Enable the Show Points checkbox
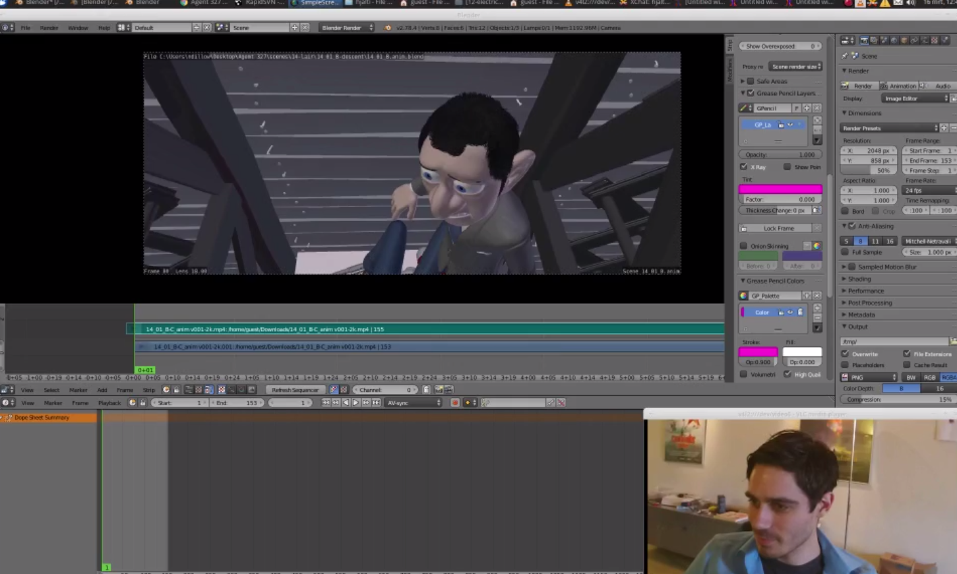Image resolution: width=957 pixels, height=574 pixels. tap(787, 167)
